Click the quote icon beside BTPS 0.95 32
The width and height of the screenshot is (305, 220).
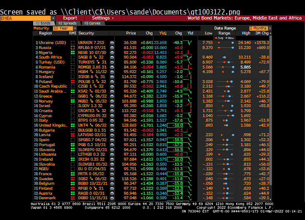112,120
